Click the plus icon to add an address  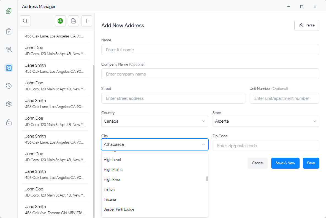87,21
